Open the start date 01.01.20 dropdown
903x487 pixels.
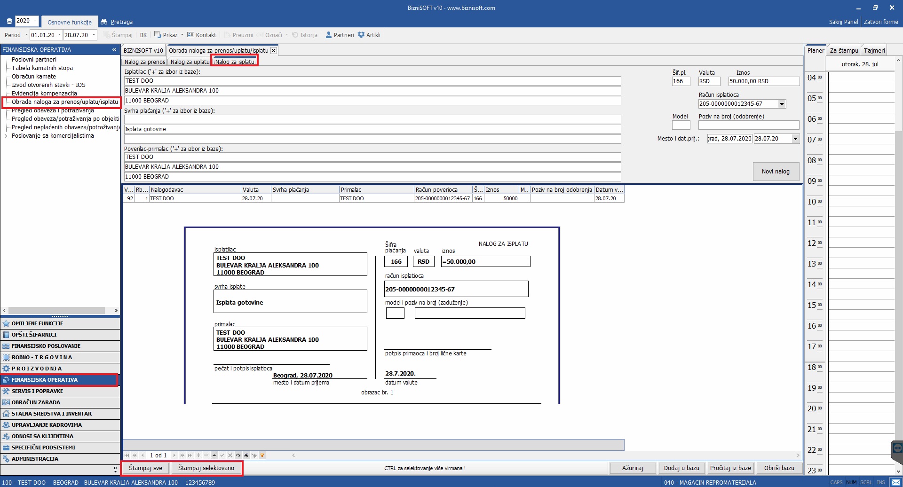pyautogui.click(x=59, y=35)
